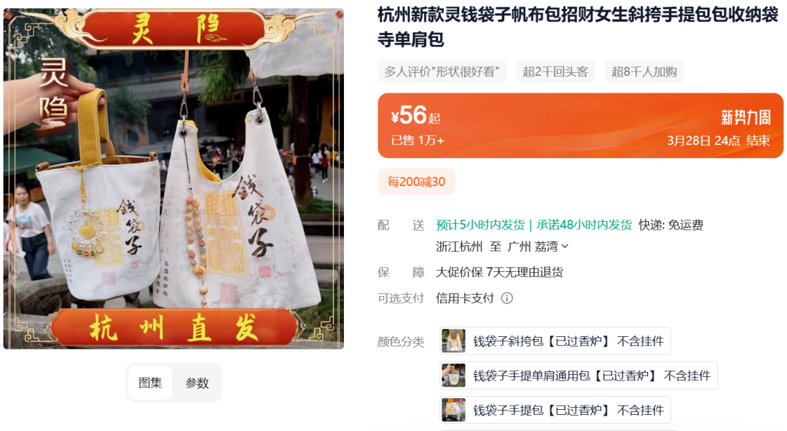This screenshot has height=431, width=787.
Task: Click the 新势力周 promotion banner label
Action: (745, 118)
